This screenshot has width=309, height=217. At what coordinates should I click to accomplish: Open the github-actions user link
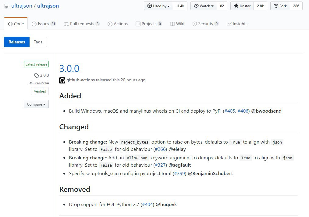click(80, 80)
